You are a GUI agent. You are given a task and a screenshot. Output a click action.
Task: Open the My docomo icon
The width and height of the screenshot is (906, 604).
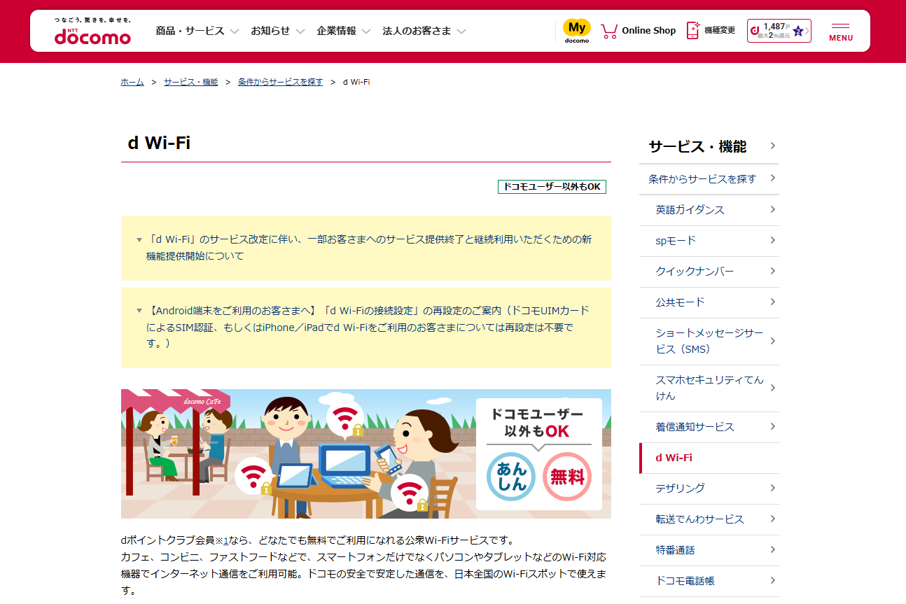click(577, 31)
